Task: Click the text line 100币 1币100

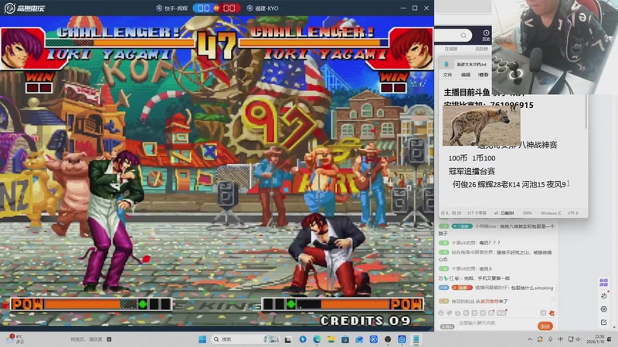Action: point(472,158)
